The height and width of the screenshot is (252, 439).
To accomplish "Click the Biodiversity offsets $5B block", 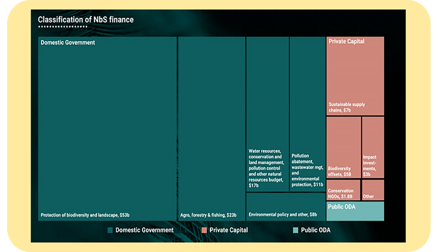I will (343, 147).
